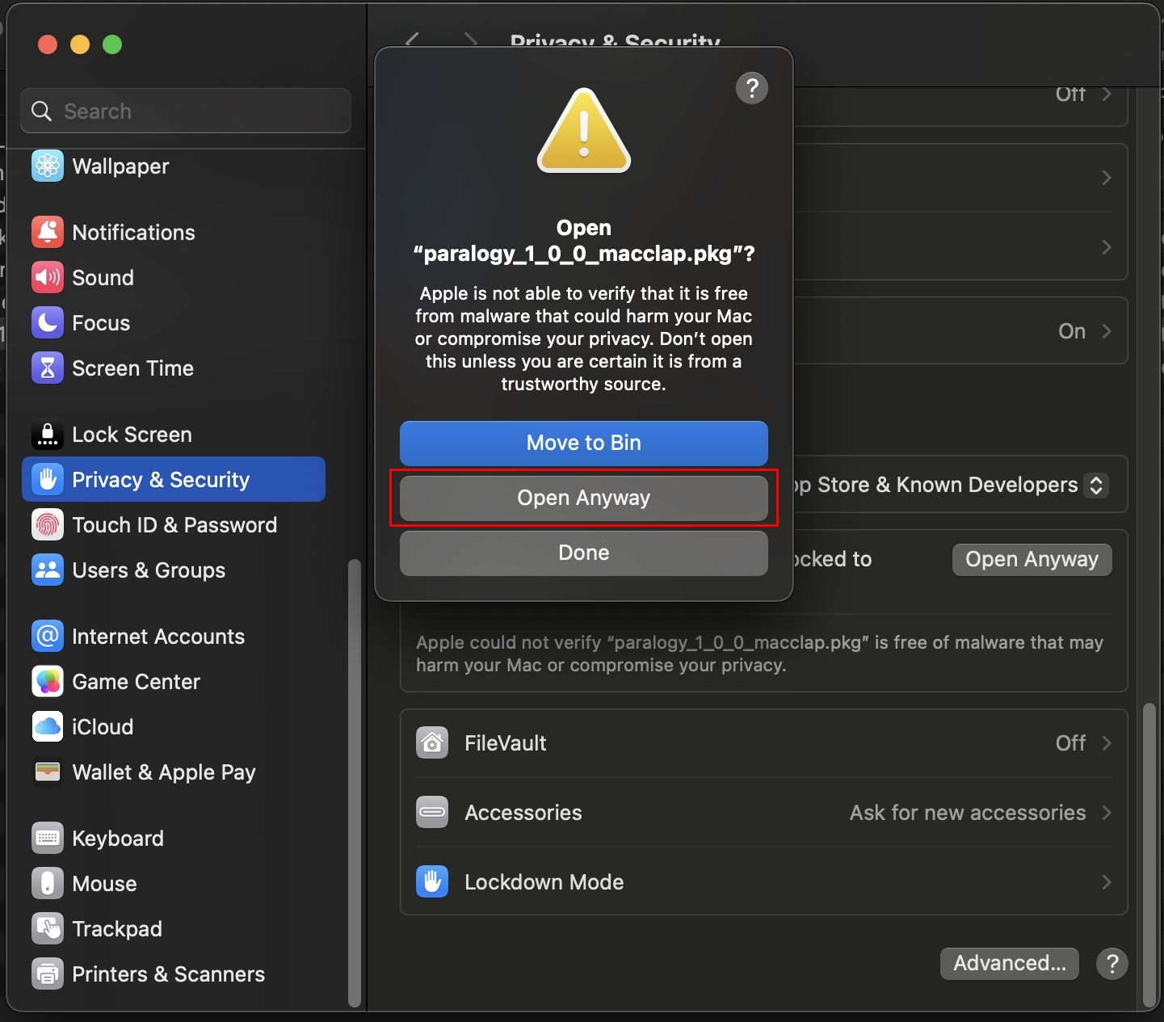Select the Mouse icon in sidebar

click(48, 884)
